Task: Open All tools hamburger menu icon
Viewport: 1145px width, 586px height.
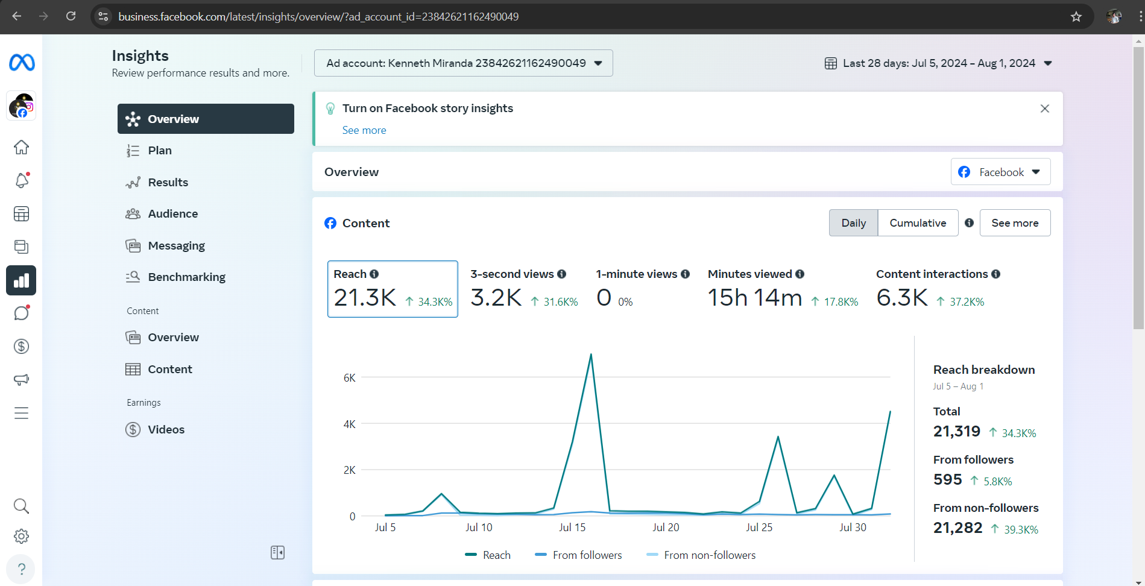Action: pyautogui.click(x=22, y=413)
